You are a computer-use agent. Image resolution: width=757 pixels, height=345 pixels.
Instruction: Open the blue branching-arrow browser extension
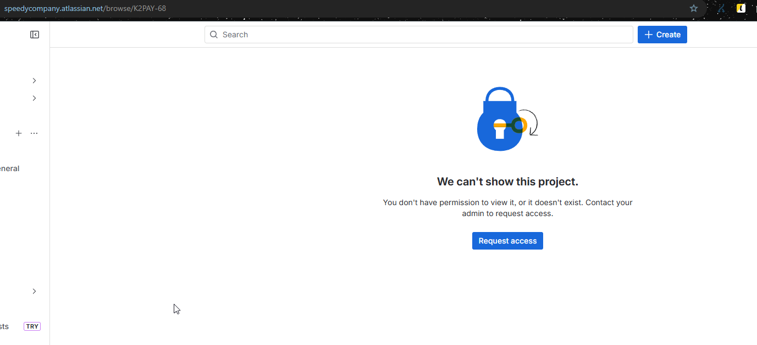tap(721, 8)
